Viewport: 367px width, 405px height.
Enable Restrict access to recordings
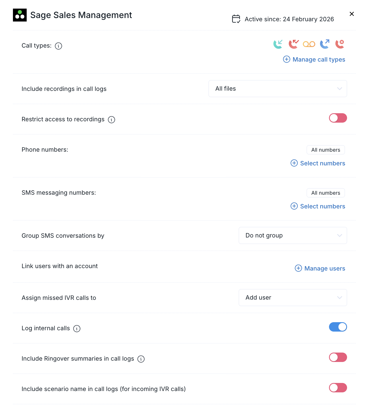click(338, 118)
